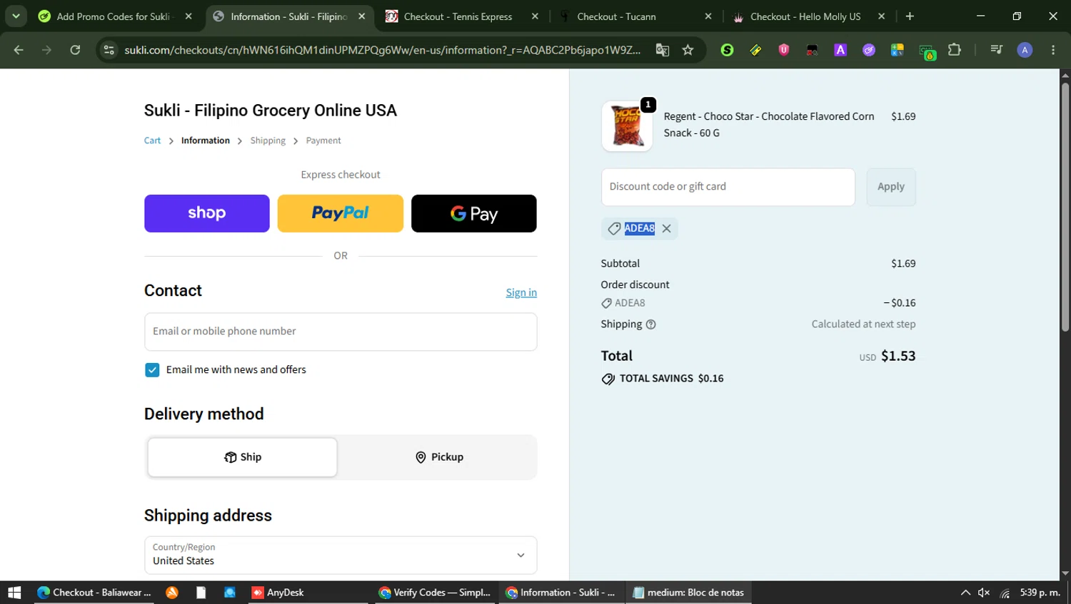Open Verify Codes Chrome taskbar item
The image size is (1071, 604).
coord(435,593)
